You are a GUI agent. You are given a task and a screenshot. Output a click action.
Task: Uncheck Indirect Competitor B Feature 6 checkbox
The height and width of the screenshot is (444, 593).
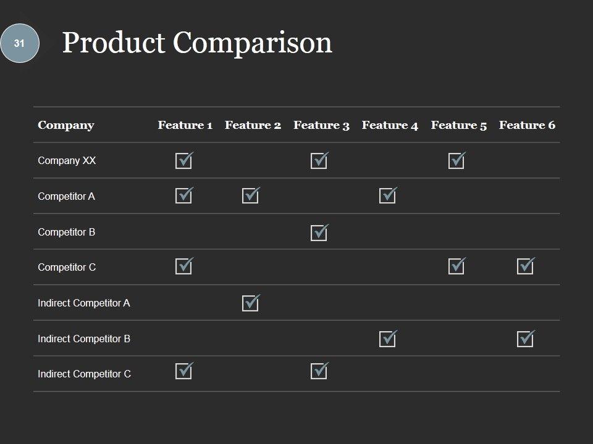click(525, 339)
